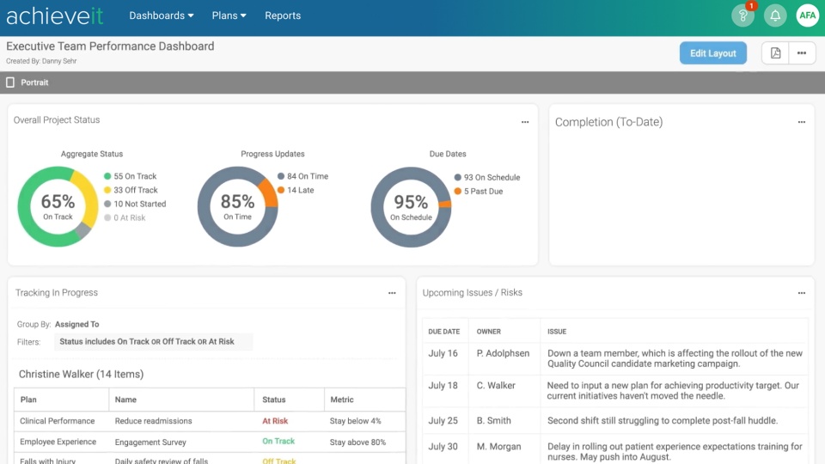
Task: Click the Edit Layout button
Action: (712, 53)
